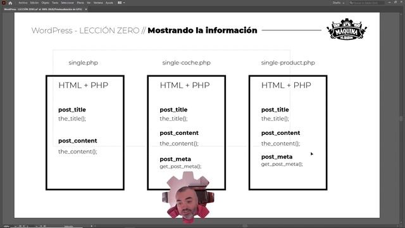Click 'post_content' in the single.php box

pos(78,141)
